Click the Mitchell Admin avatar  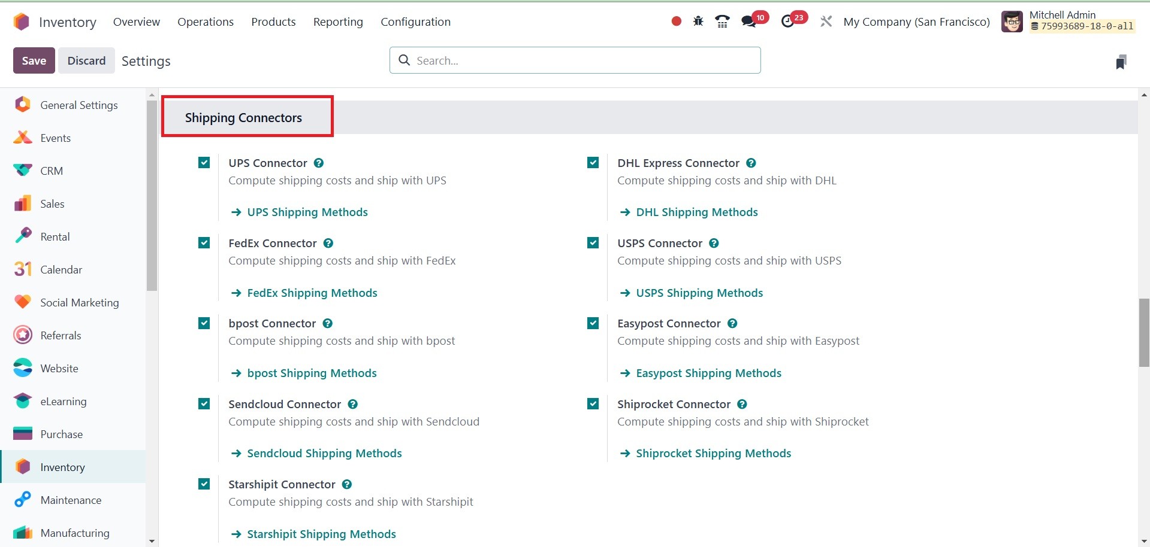[1012, 22]
